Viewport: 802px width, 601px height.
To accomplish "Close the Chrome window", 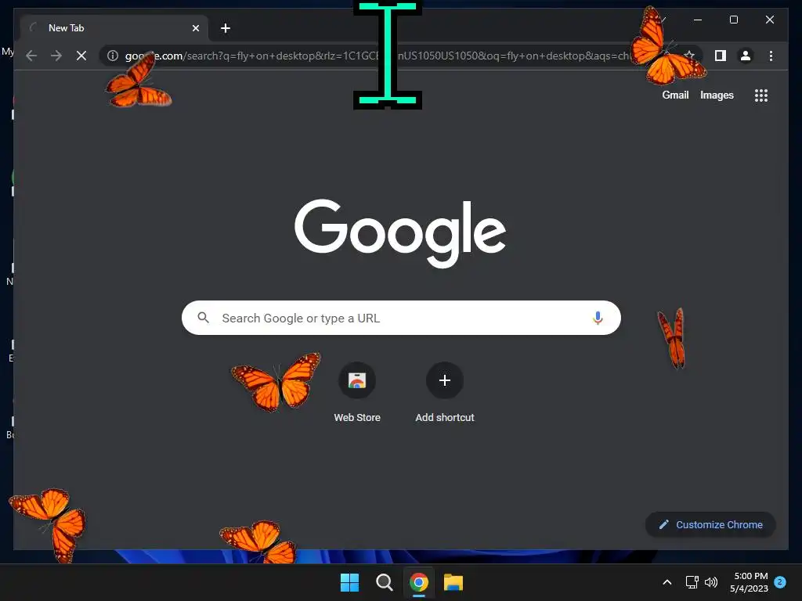I will (x=770, y=20).
